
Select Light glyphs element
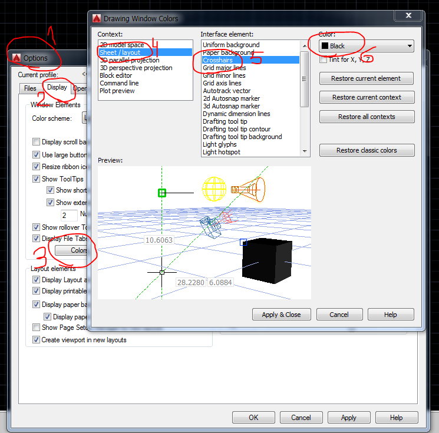(250, 144)
